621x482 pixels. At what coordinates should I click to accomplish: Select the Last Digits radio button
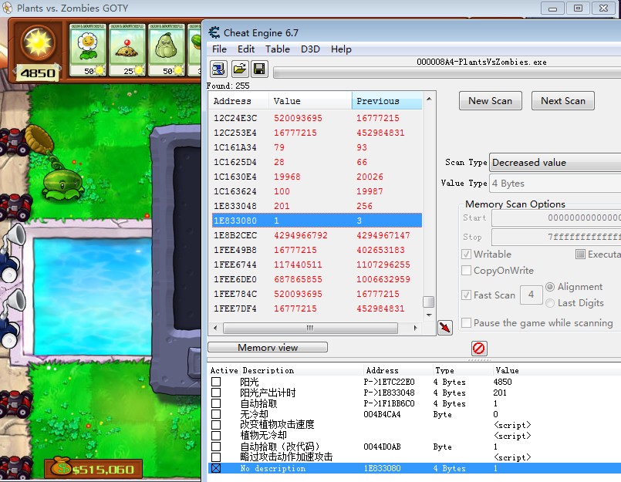[550, 303]
